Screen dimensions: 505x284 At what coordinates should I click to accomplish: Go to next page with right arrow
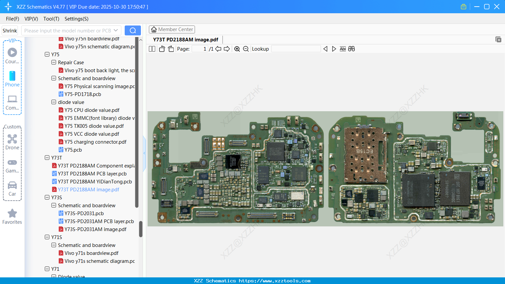pos(227,49)
